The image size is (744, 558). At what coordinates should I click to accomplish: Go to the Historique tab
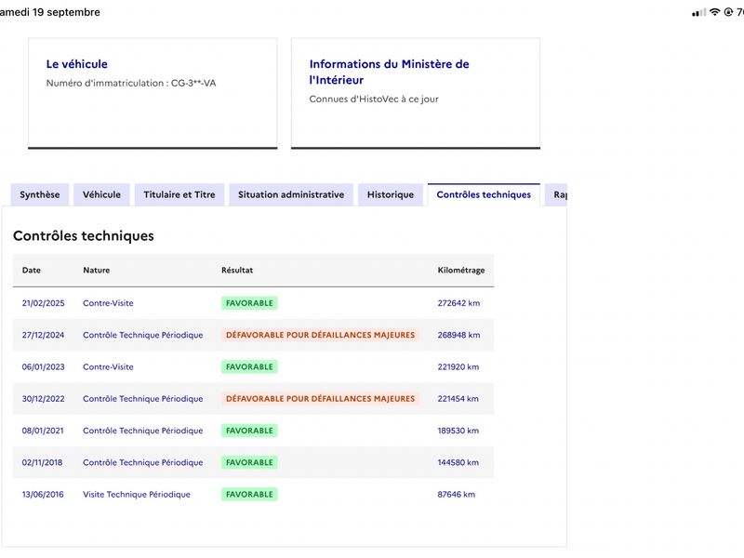pyautogui.click(x=391, y=194)
